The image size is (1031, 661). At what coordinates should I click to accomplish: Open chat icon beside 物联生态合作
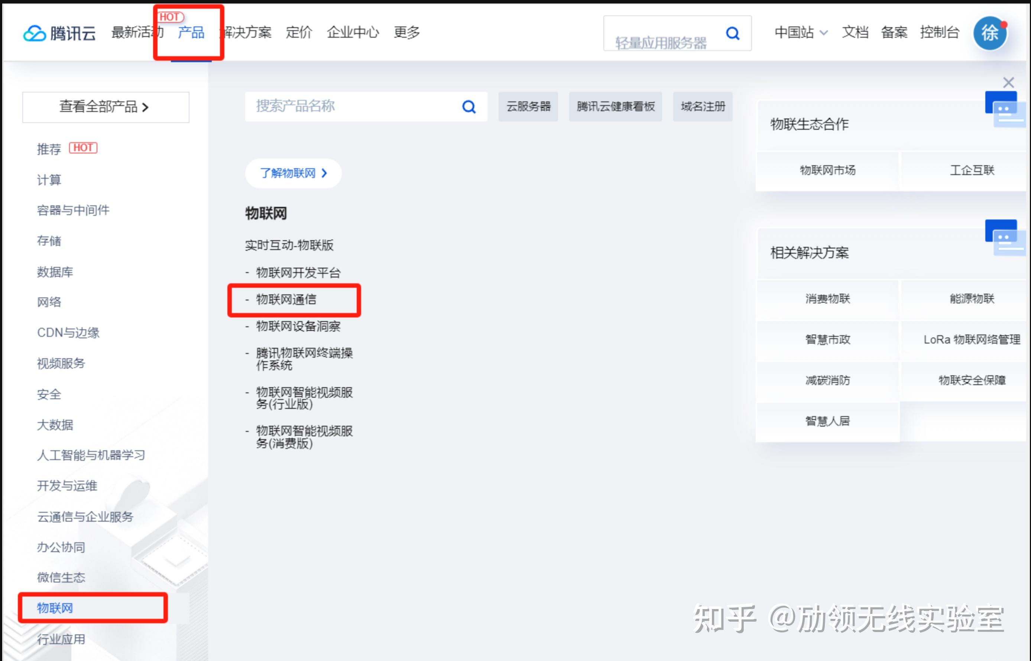[1005, 109]
